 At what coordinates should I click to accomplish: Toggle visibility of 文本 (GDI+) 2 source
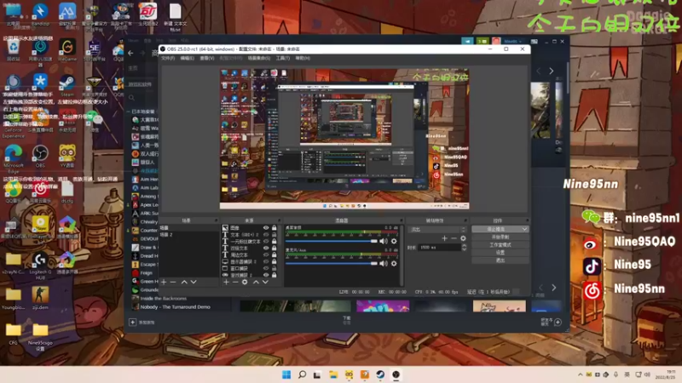(266, 235)
